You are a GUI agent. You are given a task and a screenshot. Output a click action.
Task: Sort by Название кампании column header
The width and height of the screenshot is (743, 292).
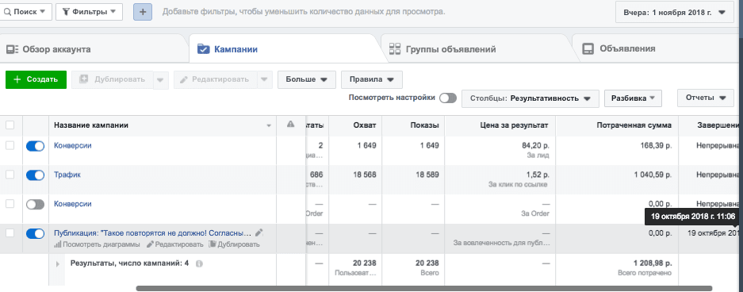point(162,125)
